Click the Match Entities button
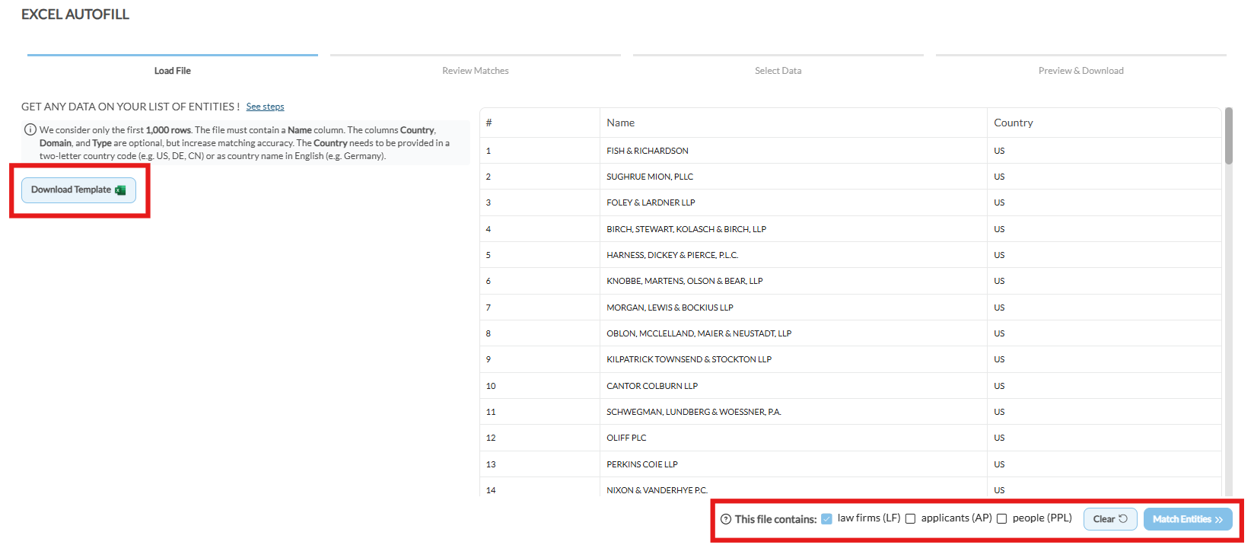Image resolution: width=1254 pixels, height=545 pixels. (x=1188, y=519)
